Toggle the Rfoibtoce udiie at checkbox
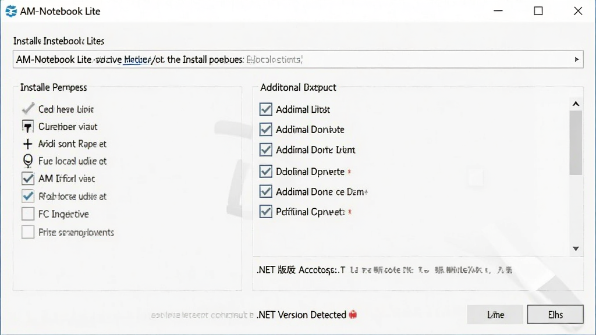Screen dimensions: 596x335 click(x=28, y=196)
